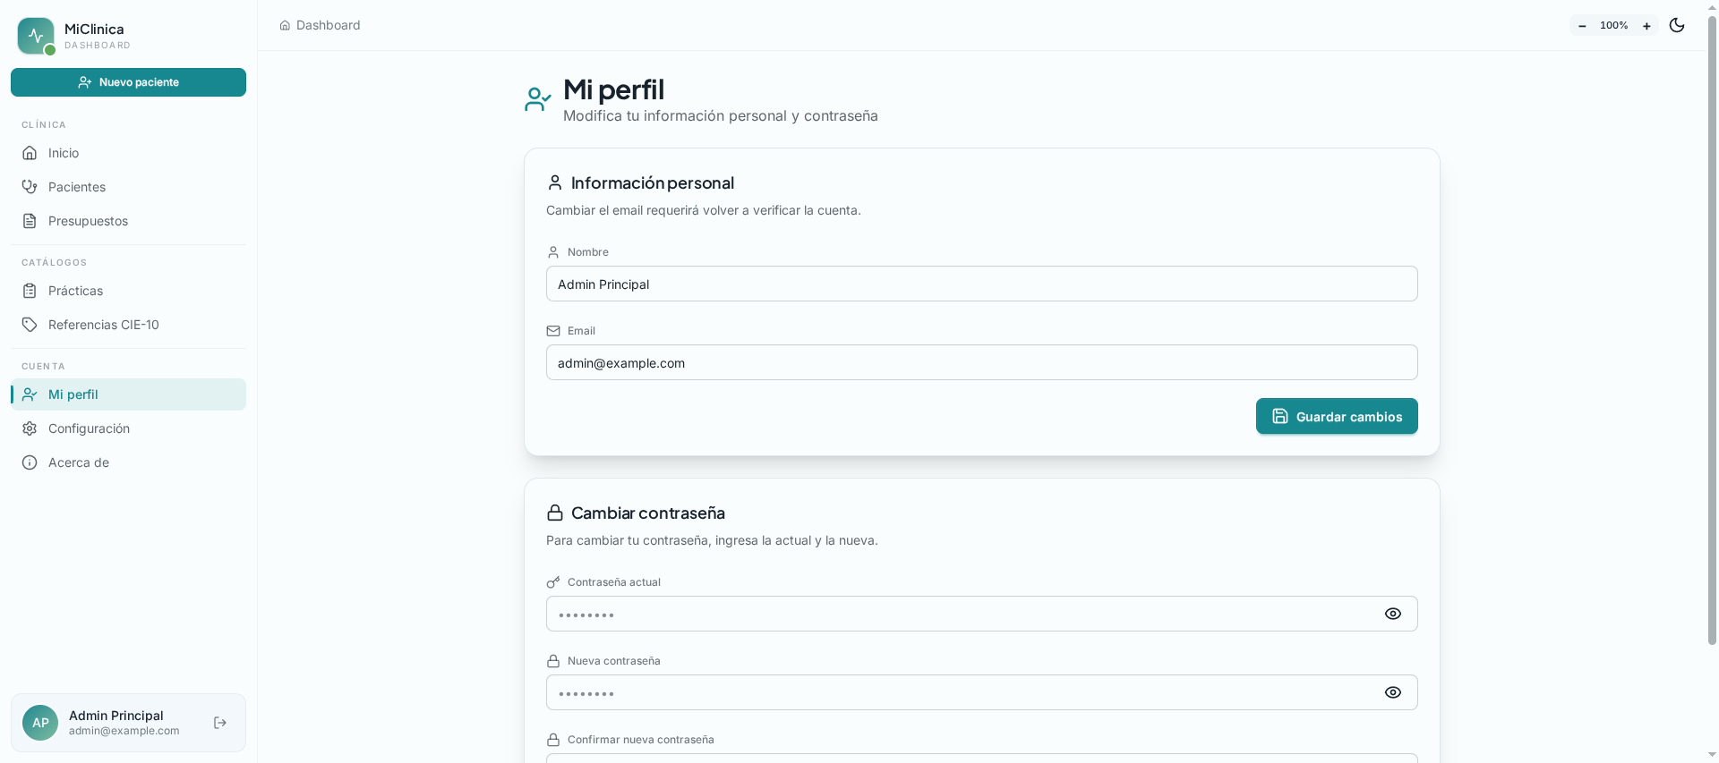Decrease zoom with the minus button
Image resolution: width=1719 pixels, height=763 pixels.
pyautogui.click(x=1582, y=25)
